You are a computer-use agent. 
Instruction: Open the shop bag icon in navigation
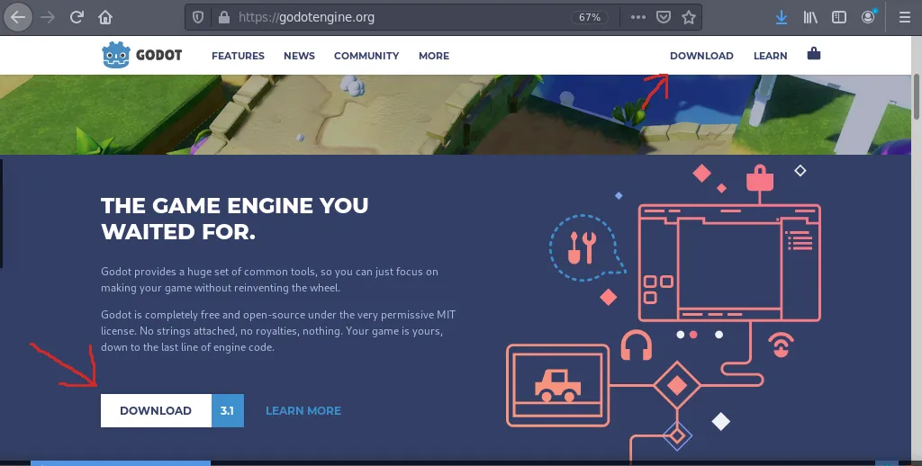(814, 54)
